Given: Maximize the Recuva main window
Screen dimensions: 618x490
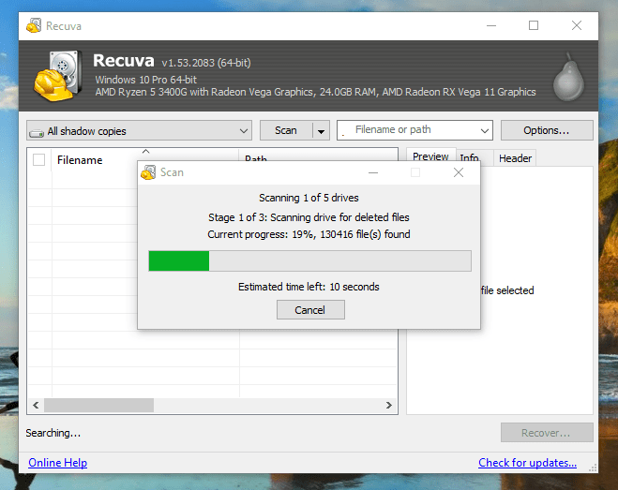Looking at the screenshot, I should [x=534, y=25].
